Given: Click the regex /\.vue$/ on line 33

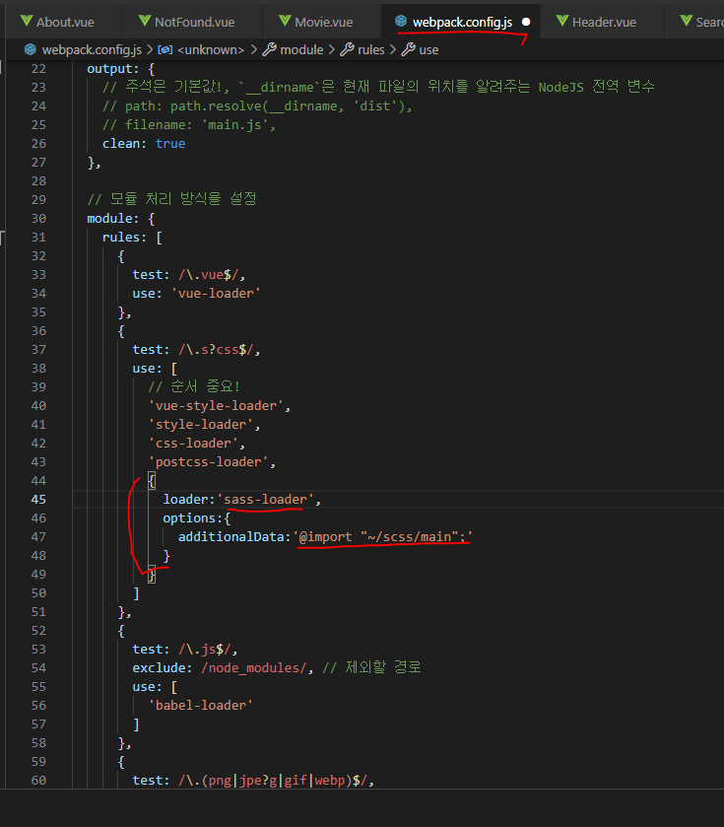Looking at the screenshot, I should 209,275.
